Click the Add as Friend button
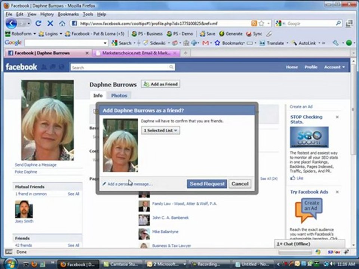Screen dimensions: 359x269 coord(160,84)
